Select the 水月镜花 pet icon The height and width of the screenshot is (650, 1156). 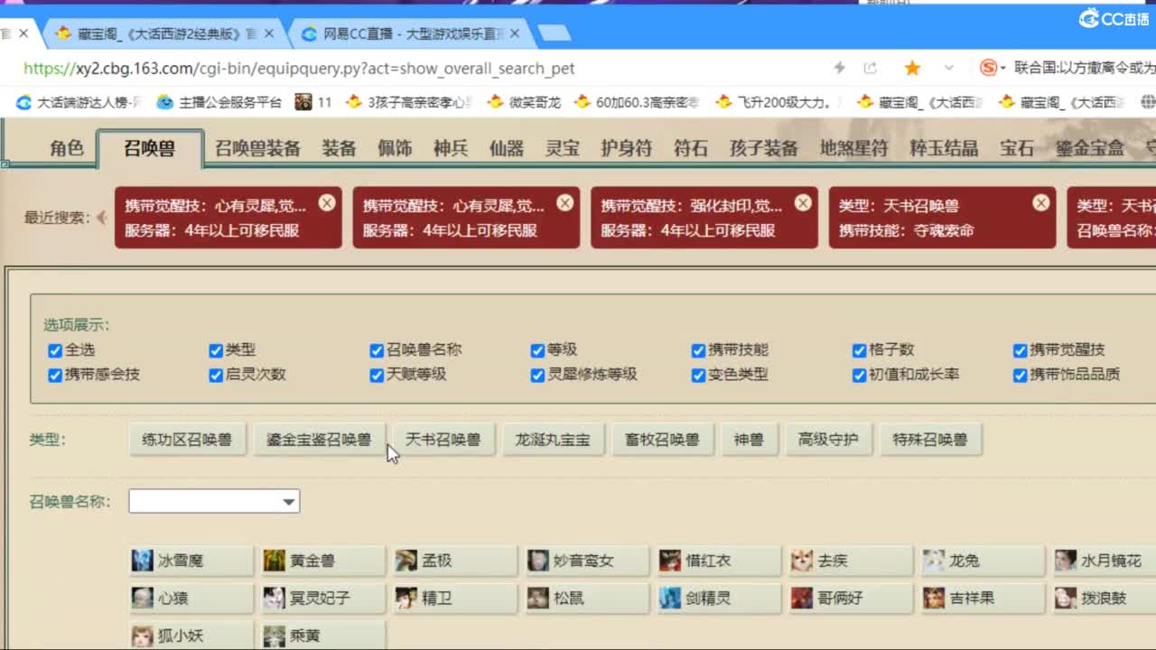[x=1065, y=561]
